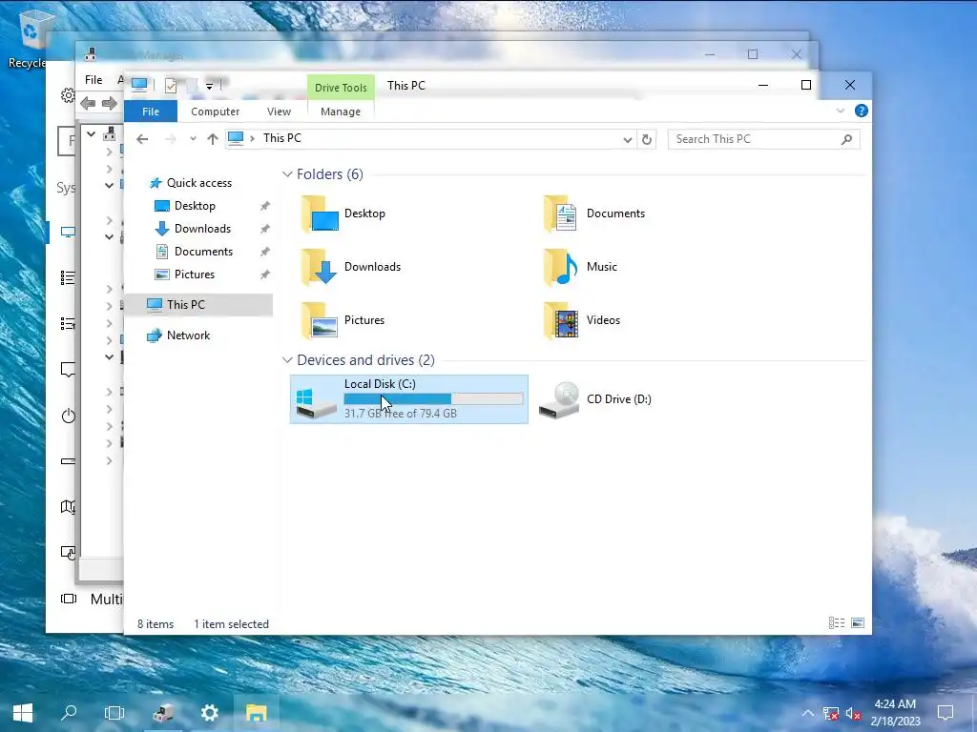Select Desktop in the navigation pane
Image resolution: width=977 pixels, height=732 pixels.
195,206
